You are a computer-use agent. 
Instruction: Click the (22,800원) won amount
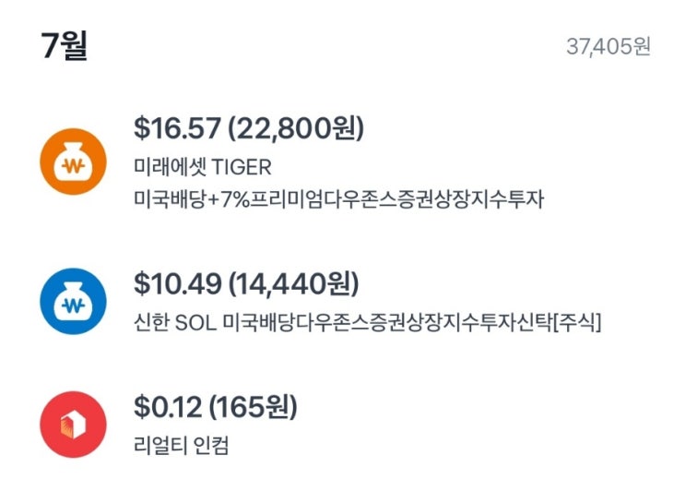coord(296,128)
